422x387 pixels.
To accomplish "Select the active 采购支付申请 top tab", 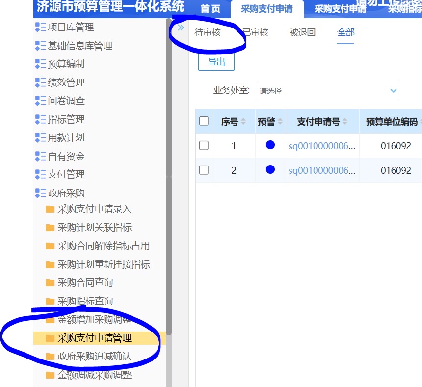I will click(x=267, y=9).
